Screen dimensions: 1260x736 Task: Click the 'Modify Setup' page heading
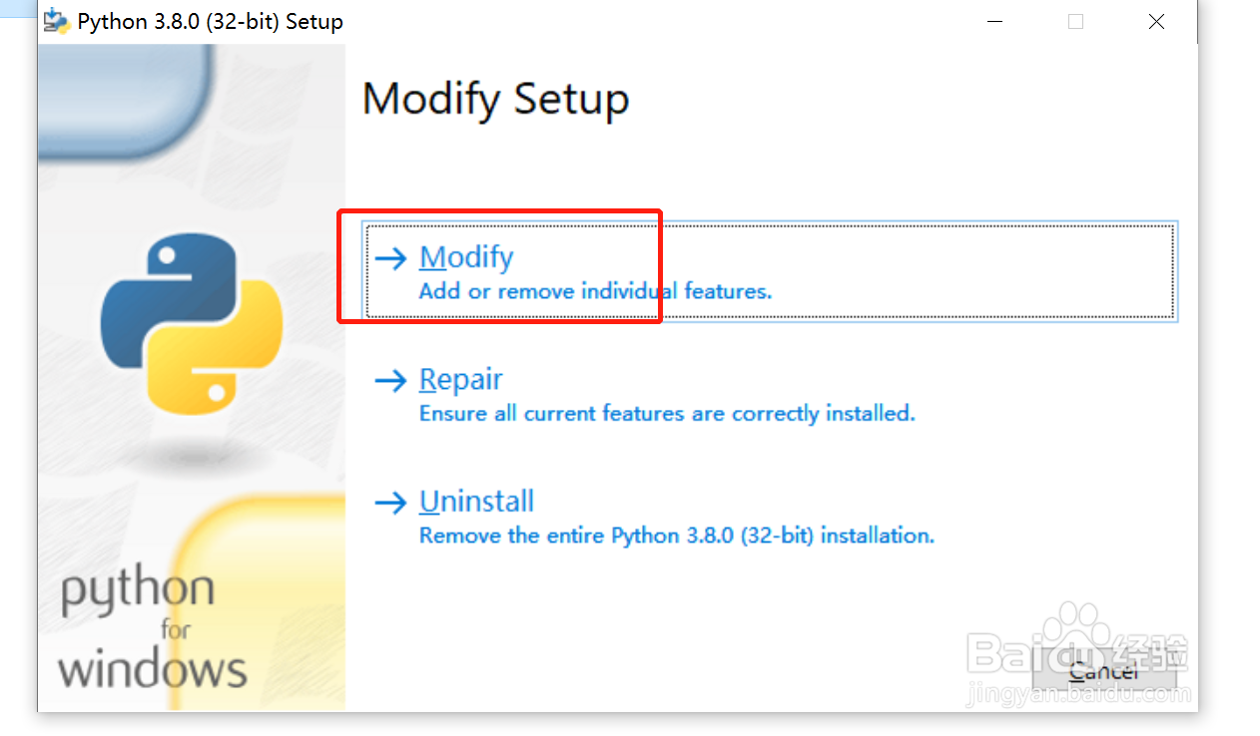495,100
